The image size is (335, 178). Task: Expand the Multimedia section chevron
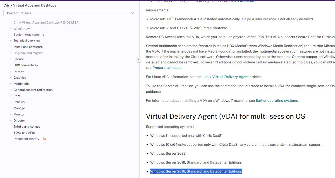[x=11, y=84]
